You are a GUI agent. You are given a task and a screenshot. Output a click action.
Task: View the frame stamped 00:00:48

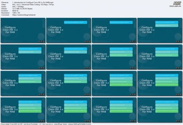coord(160,83)
